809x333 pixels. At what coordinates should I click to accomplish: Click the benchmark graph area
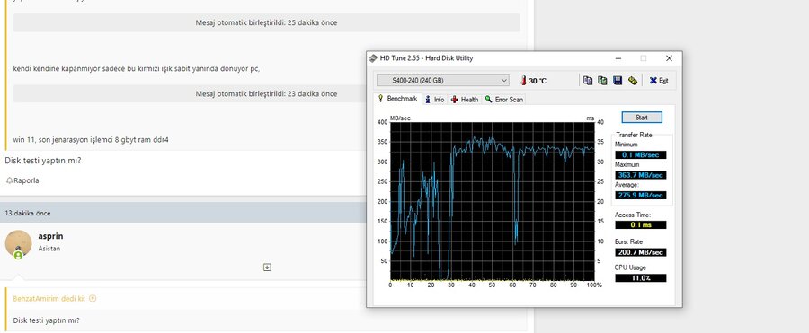[x=492, y=201]
